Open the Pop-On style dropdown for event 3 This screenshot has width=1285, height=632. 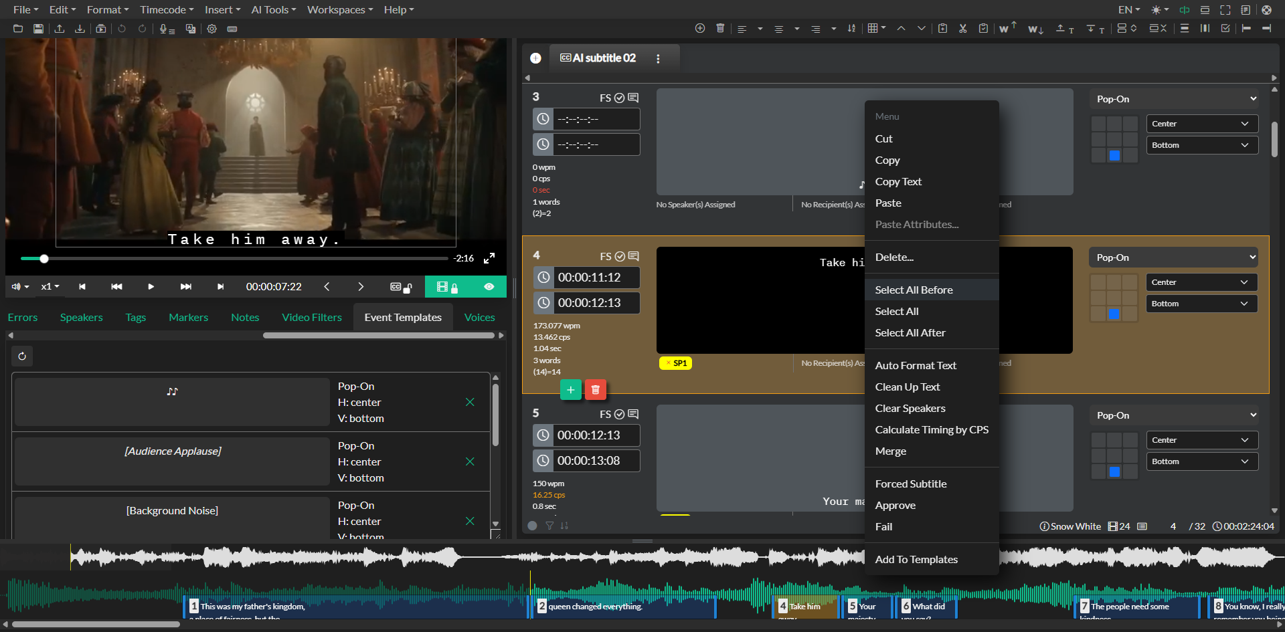[1175, 99]
